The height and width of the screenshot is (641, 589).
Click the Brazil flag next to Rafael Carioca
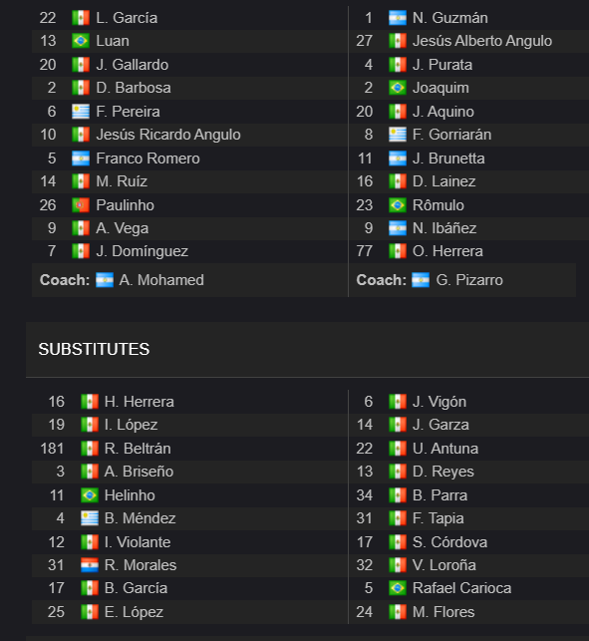(398, 588)
